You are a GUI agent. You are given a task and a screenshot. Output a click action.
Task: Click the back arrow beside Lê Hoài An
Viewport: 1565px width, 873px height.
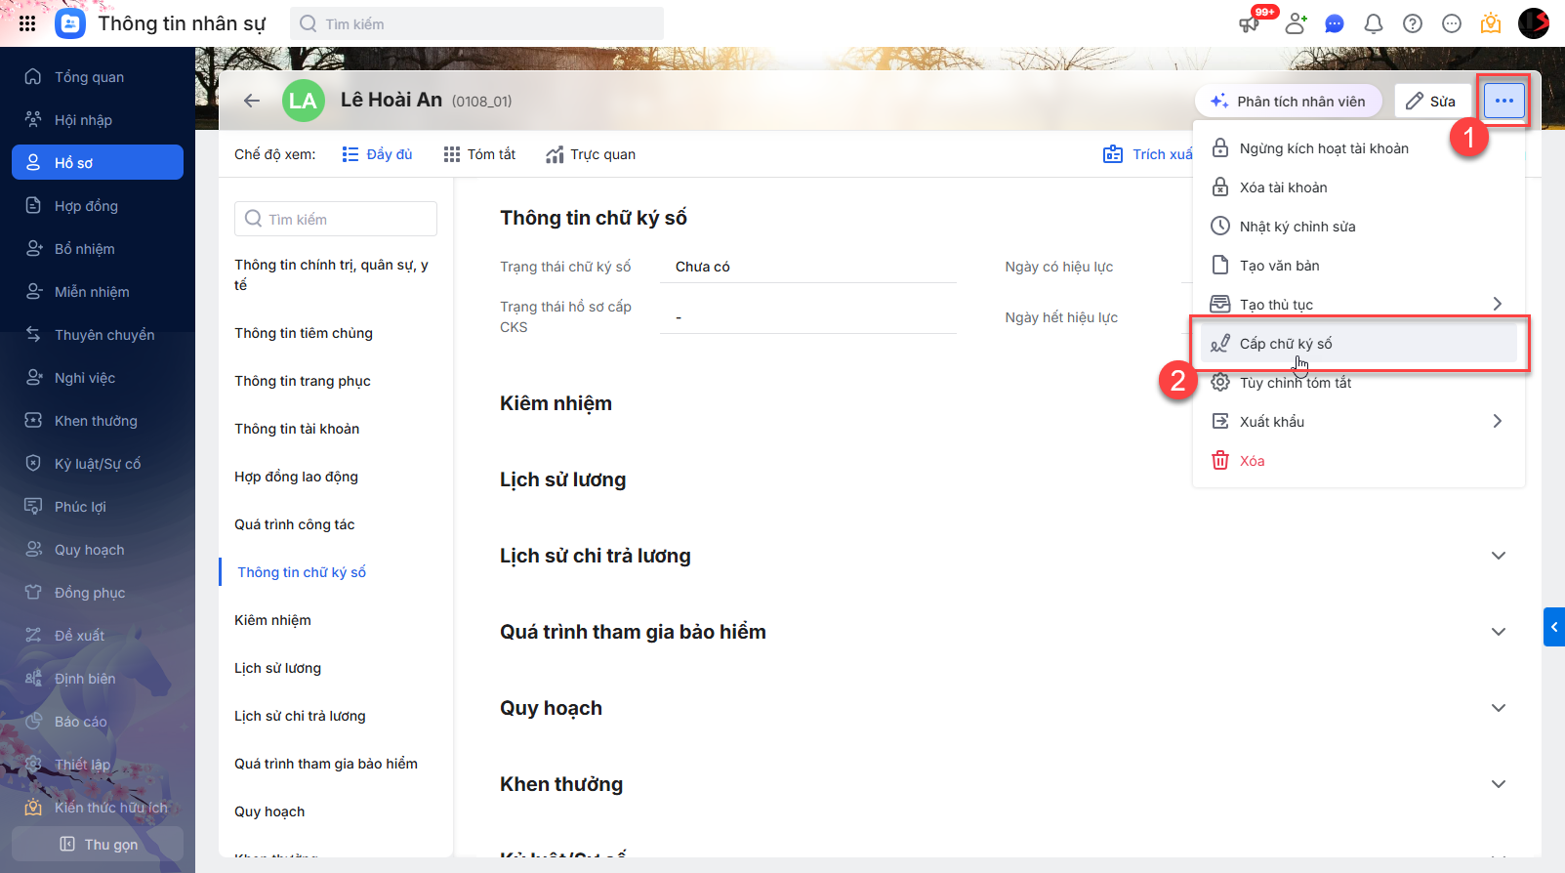[x=252, y=101]
